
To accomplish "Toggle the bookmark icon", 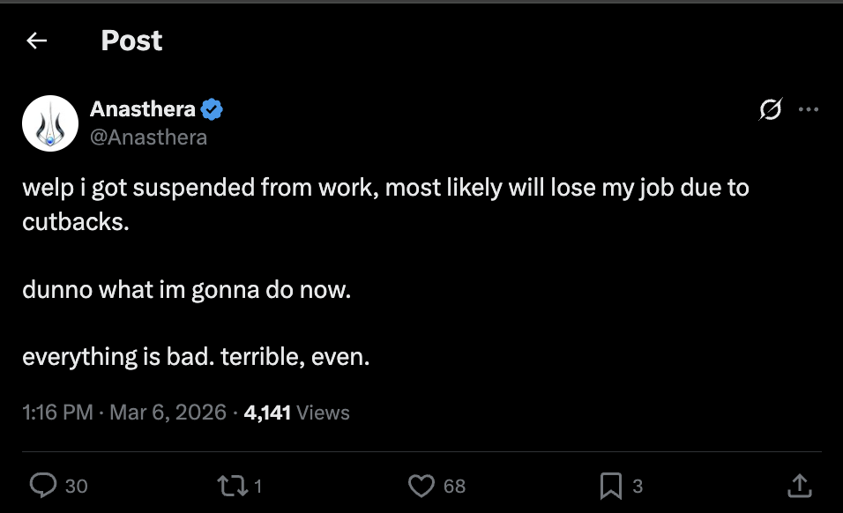I will click(x=611, y=486).
